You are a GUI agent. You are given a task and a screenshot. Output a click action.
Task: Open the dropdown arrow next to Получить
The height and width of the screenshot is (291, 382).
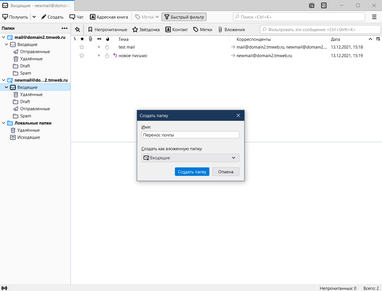(34, 17)
